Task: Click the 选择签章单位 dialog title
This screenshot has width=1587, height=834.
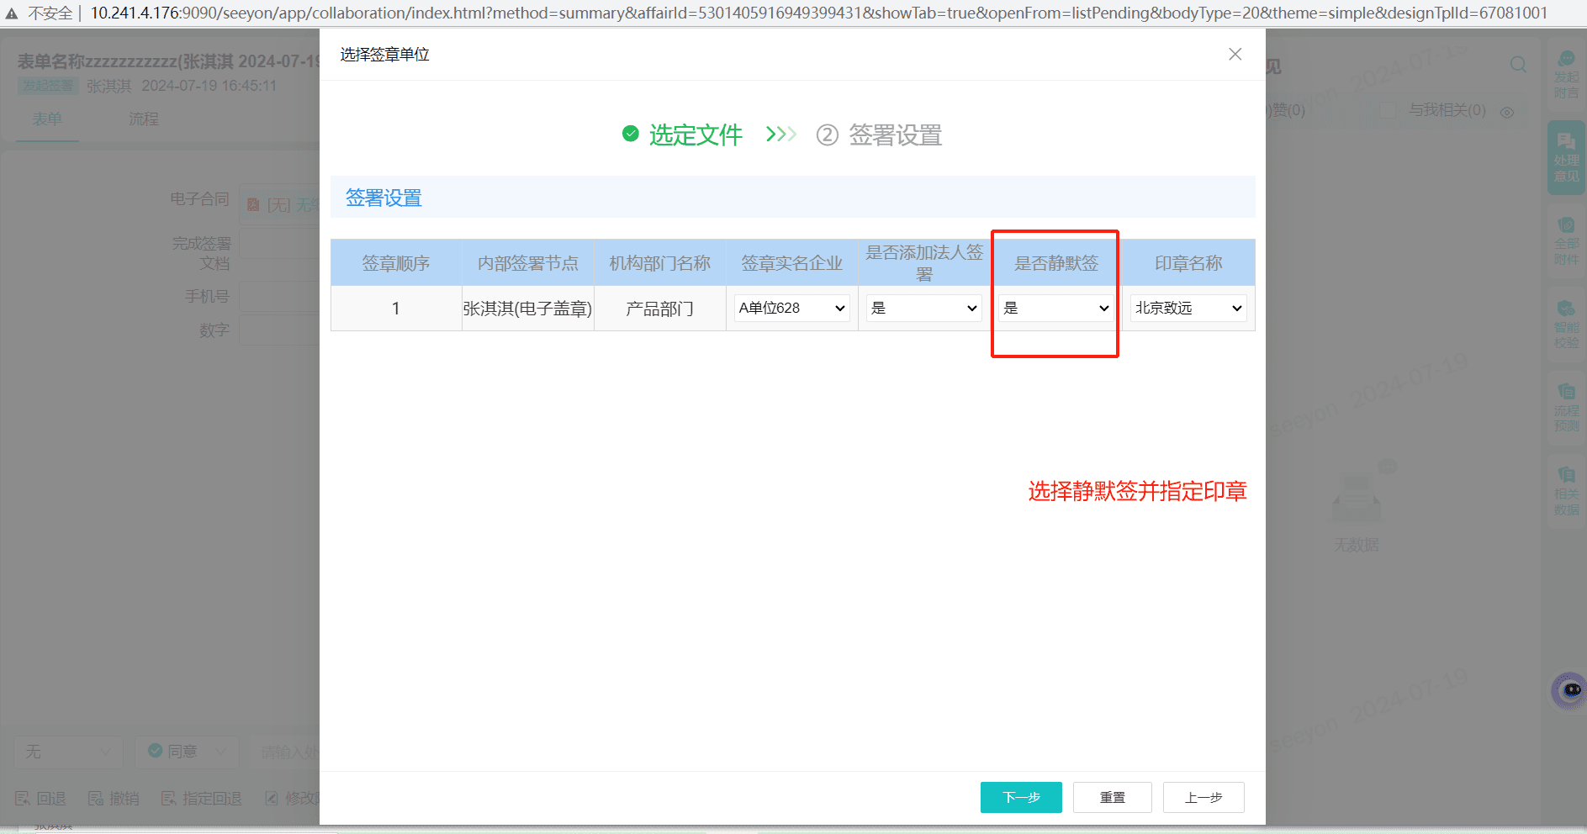Action: (384, 55)
